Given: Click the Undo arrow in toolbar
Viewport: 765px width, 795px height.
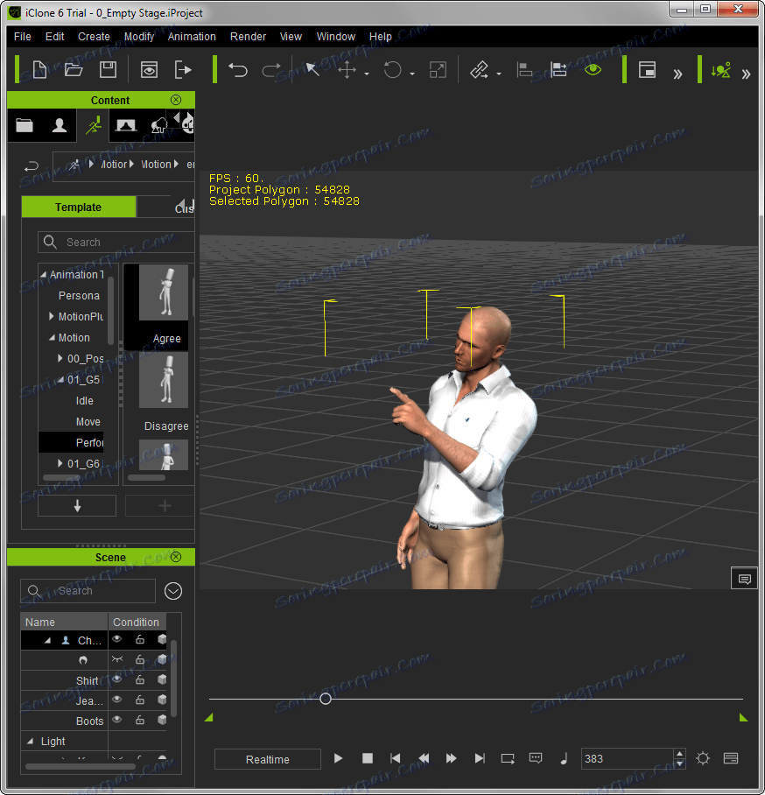Looking at the screenshot, I should click(x=237, y=70).
